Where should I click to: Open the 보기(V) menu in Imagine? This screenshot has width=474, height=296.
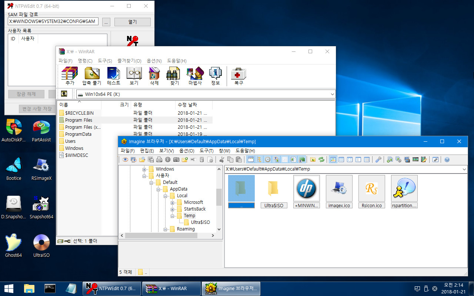pyautogui.click(x=167, y=151)
